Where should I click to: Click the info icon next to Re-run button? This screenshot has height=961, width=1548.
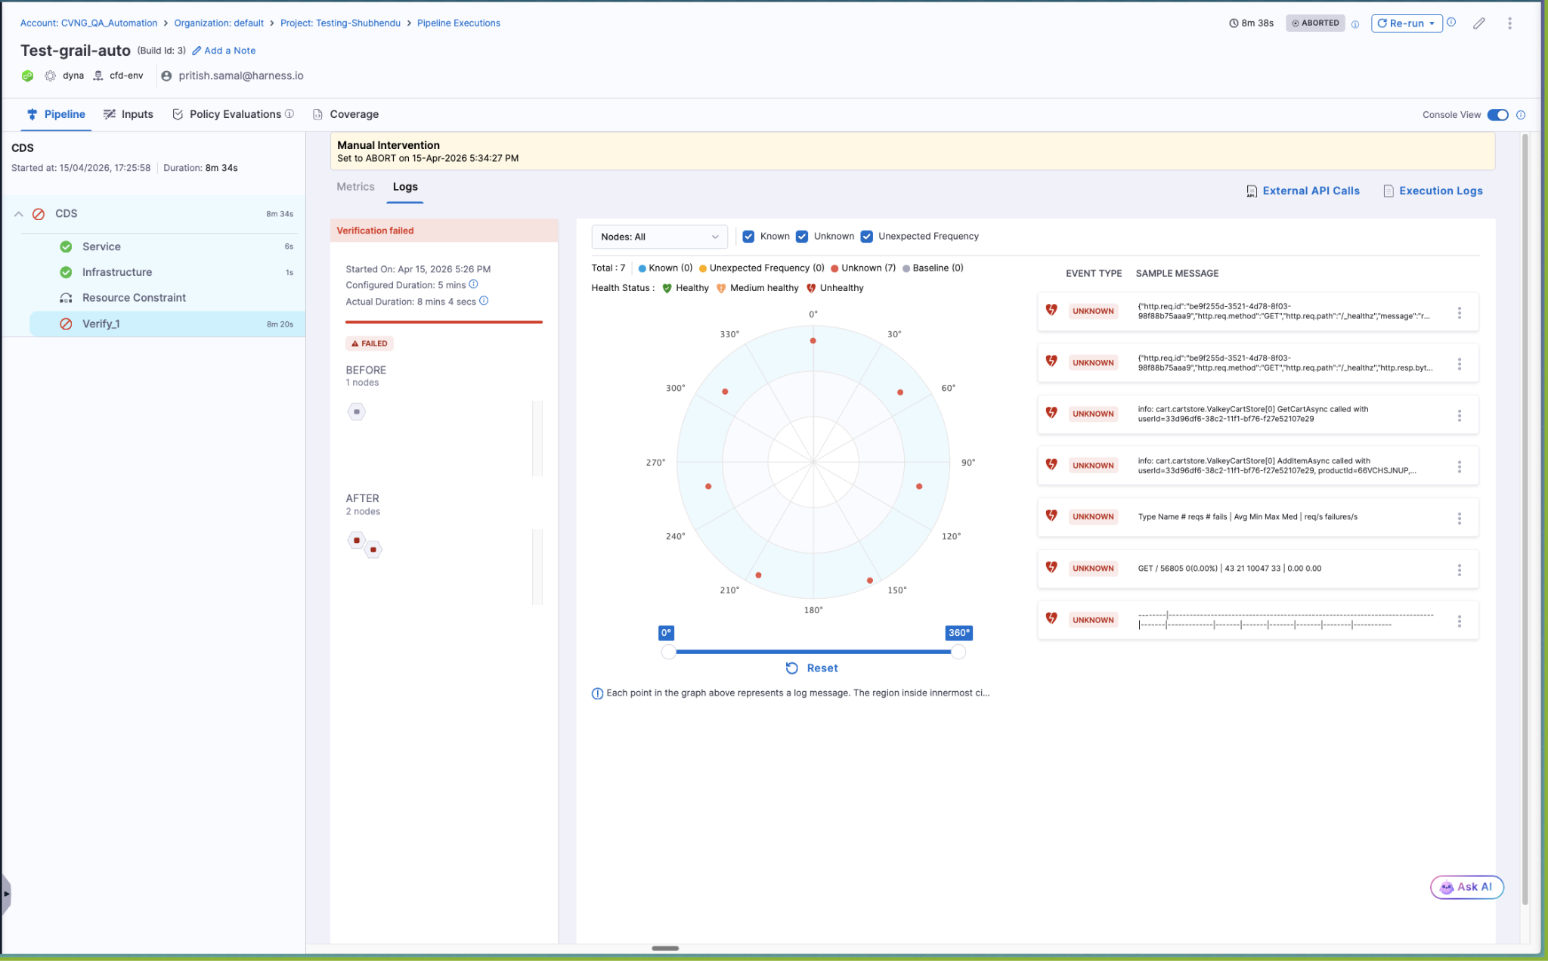tap(1451, 23)
